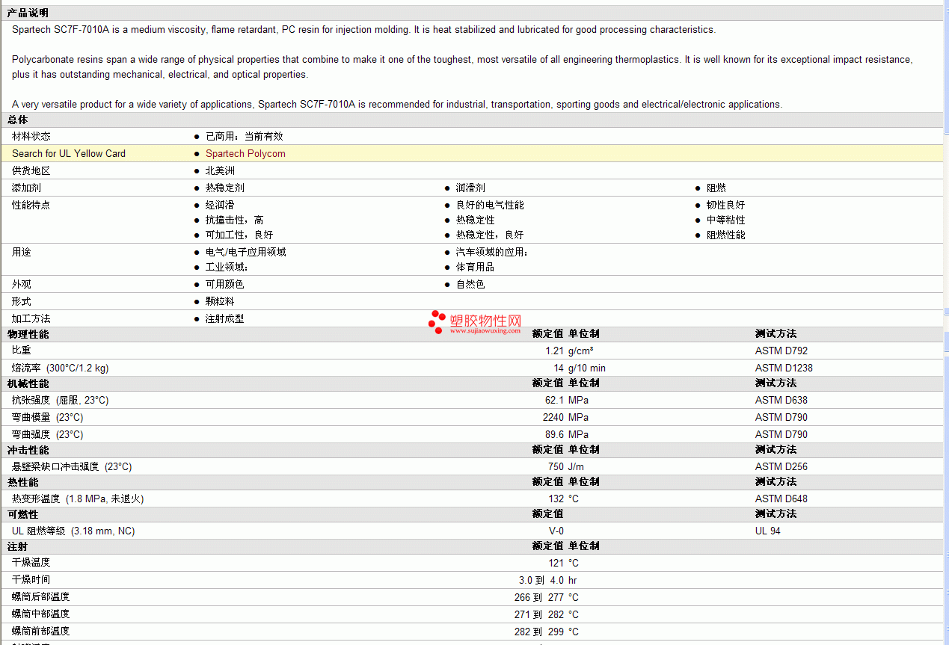
Task: Select the UL 94 test method
Action: click(768, 531)
